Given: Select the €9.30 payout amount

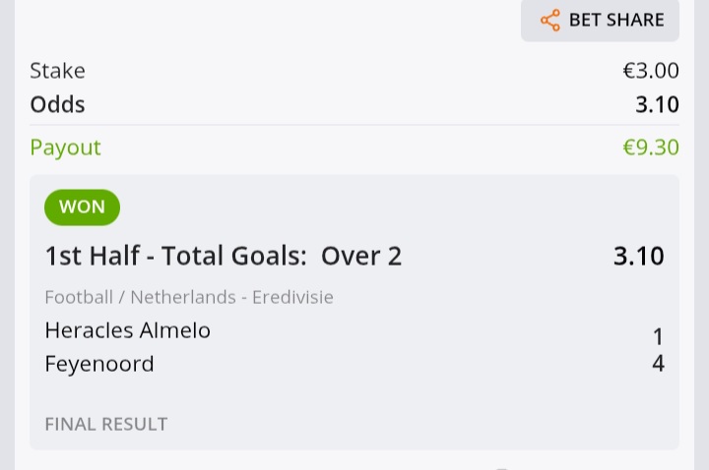Looking at the screenshot, I should pos(651,147).
